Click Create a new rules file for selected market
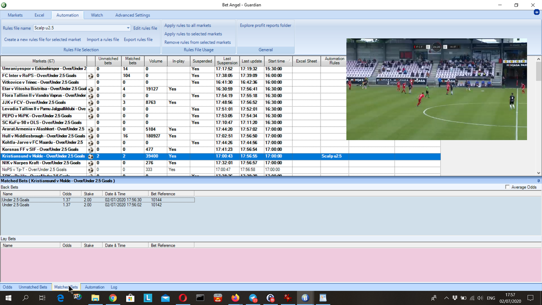 (x=43, y=39)
